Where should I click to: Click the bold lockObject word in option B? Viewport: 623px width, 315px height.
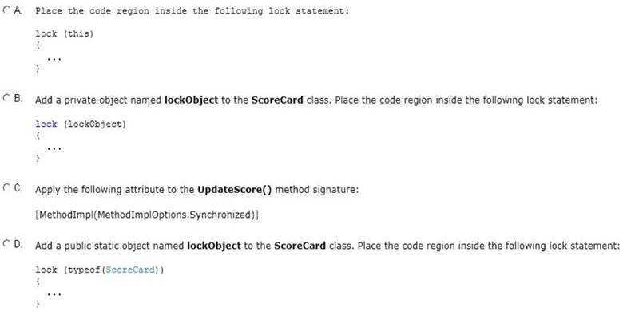pos(191,100)
